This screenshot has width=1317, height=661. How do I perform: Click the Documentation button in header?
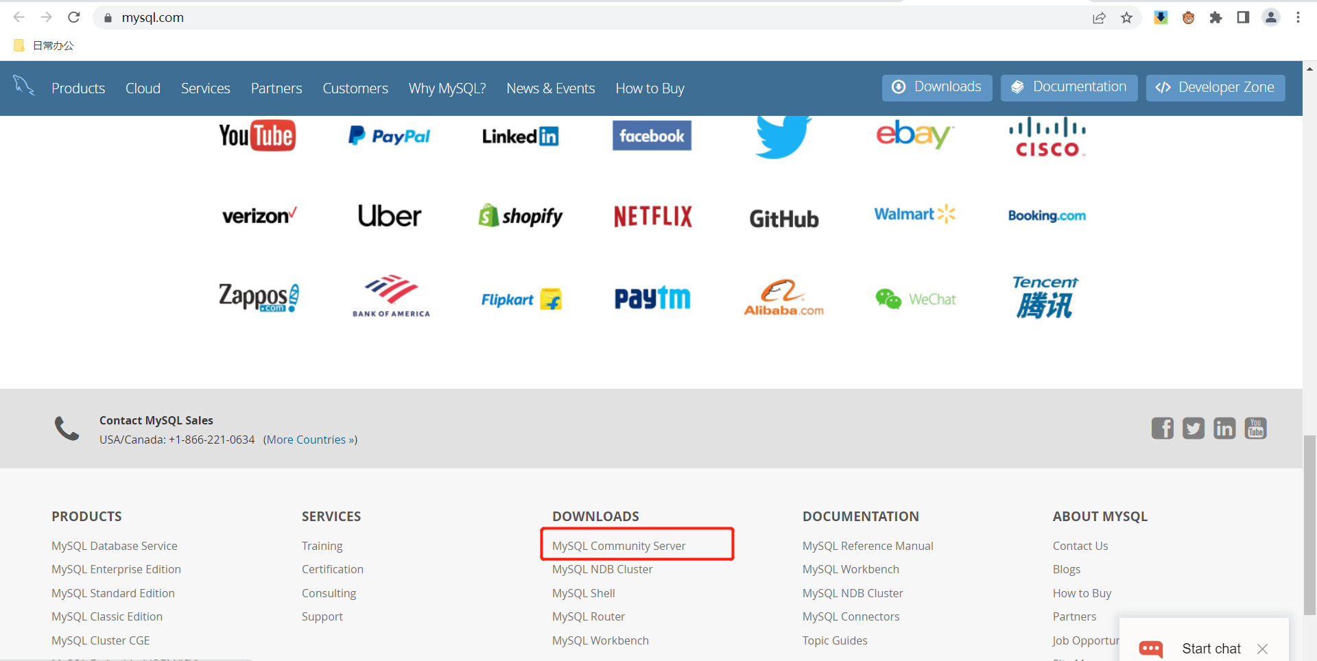(x=1069, y=88)
